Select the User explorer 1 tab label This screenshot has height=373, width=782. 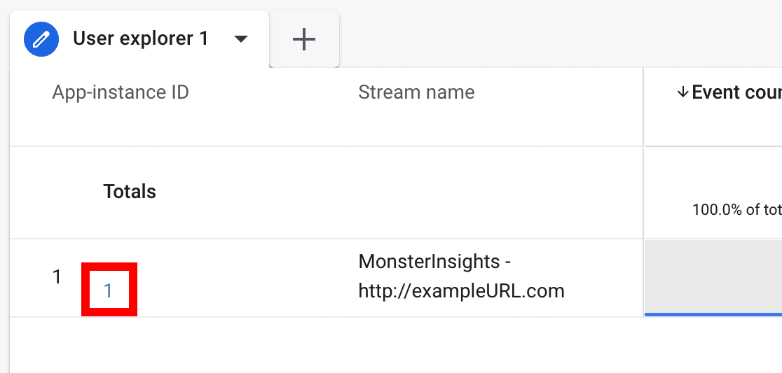pos(140,38)
